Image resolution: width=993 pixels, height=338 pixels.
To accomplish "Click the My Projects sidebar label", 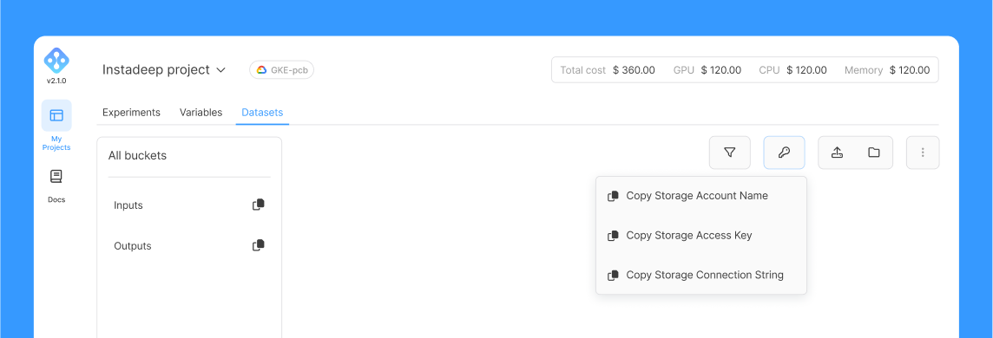I will [56, 143].
